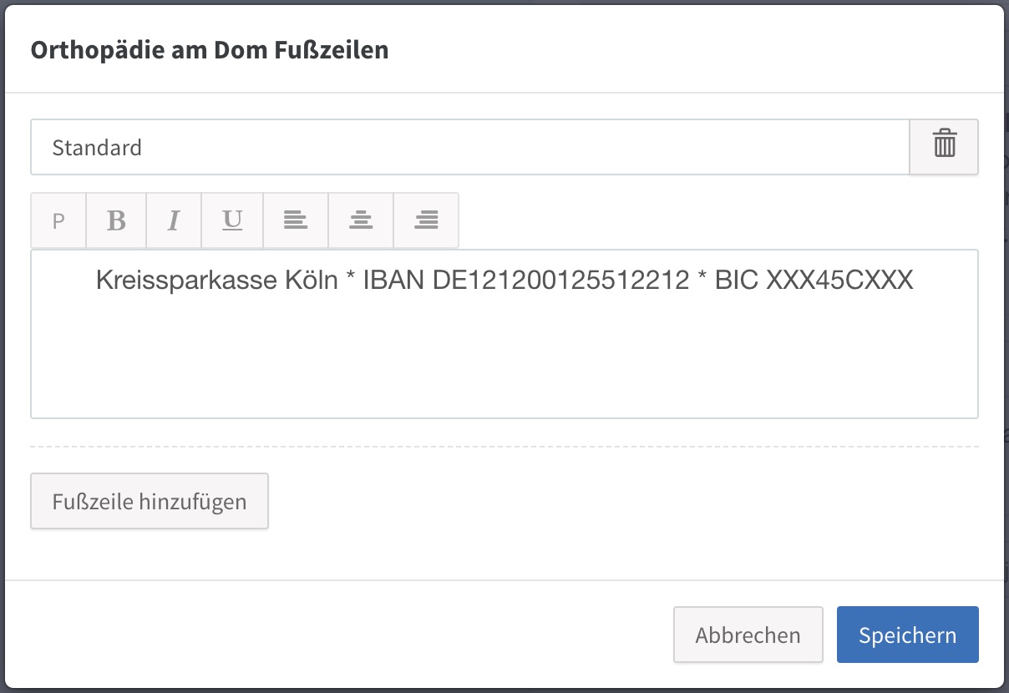Click Fußzeile hinzufügen button
This screenshot has height=693, width=1009.
tap(150, 501)
